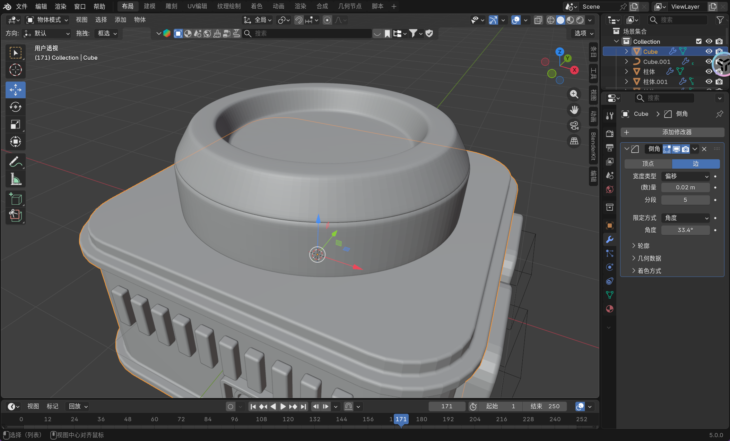Switch to the 雕刻 workspace tab
Screen dimensions: 730x441
point(171,6)
